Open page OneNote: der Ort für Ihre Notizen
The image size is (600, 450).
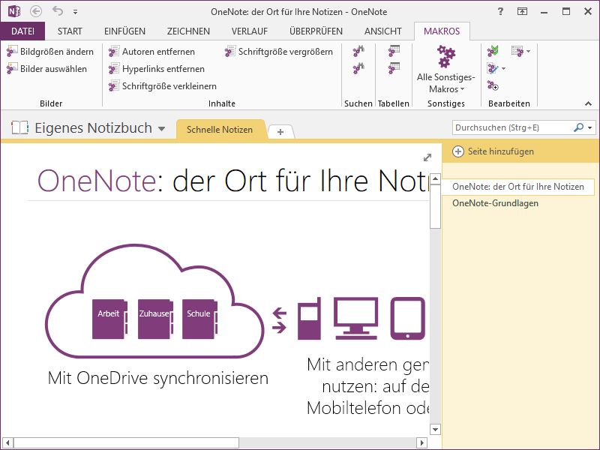click(518, 187)
